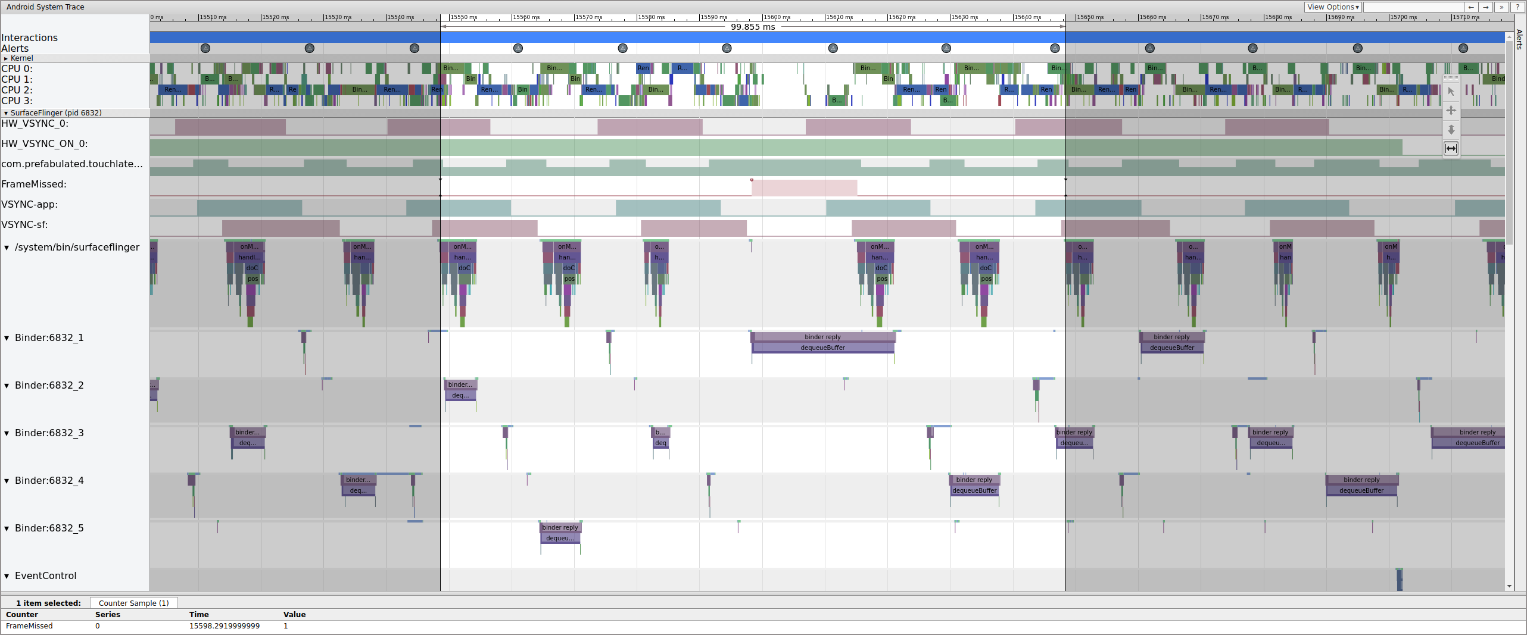This screenshot has height=635, width=1527.
Task: Click the forward navigation arrow
Action: point(1486,7)
